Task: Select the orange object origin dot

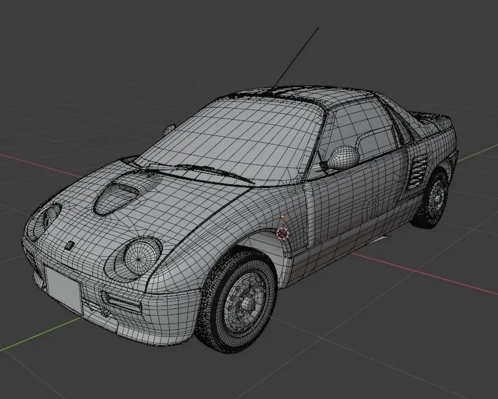Action: (x=282, y=217)
